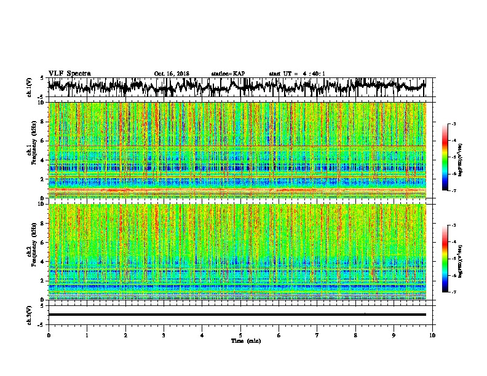
Task: Click the date 'Oct. 16, 2018'
Action: tap(172, 74)
